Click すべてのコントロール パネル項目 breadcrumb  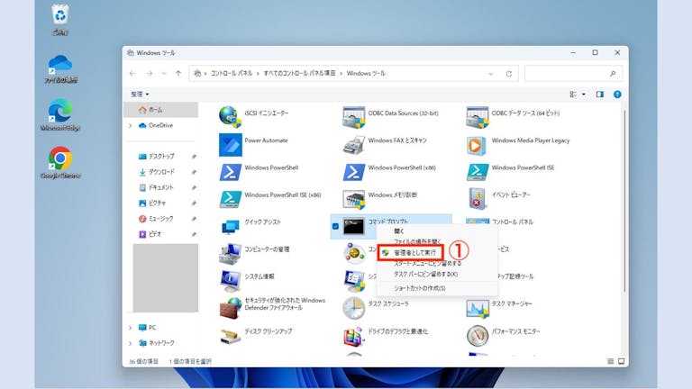[x=299, y=74]
